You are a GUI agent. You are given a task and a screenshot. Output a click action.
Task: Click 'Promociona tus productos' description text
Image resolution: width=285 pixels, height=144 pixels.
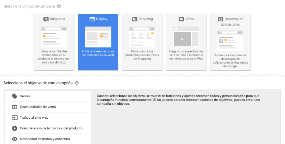coord(142,55)
